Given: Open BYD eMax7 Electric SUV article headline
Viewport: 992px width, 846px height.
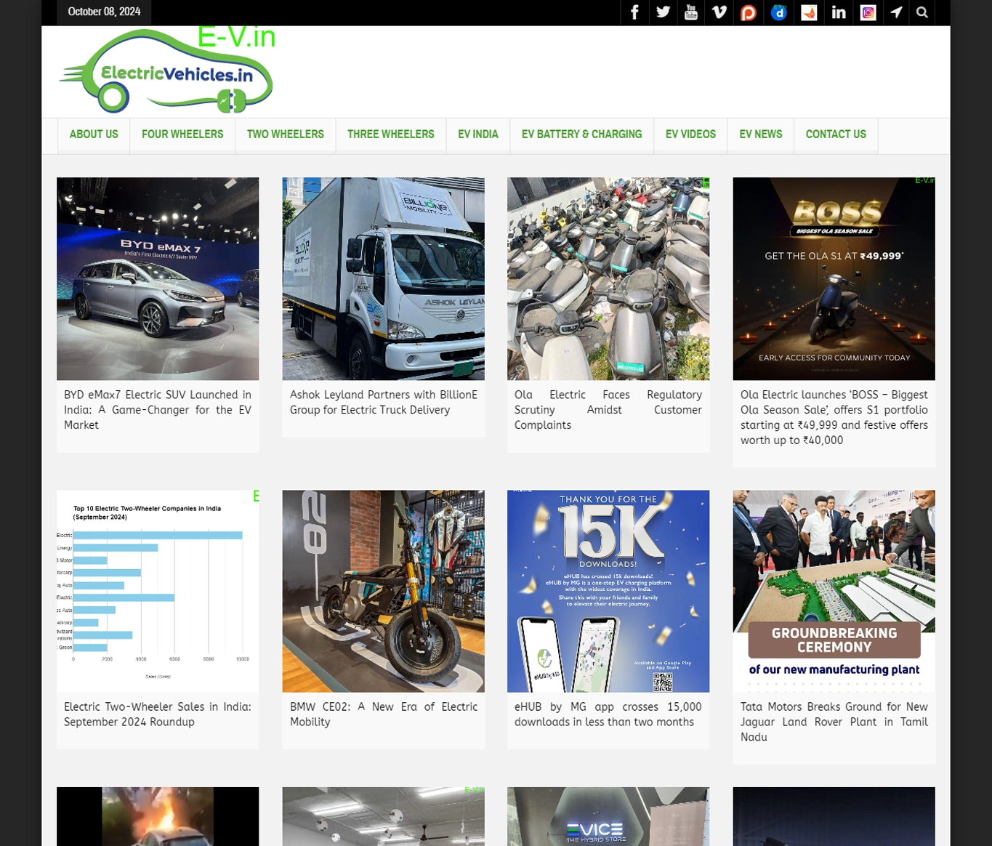Looking at the screenshot, I should 158,410.
